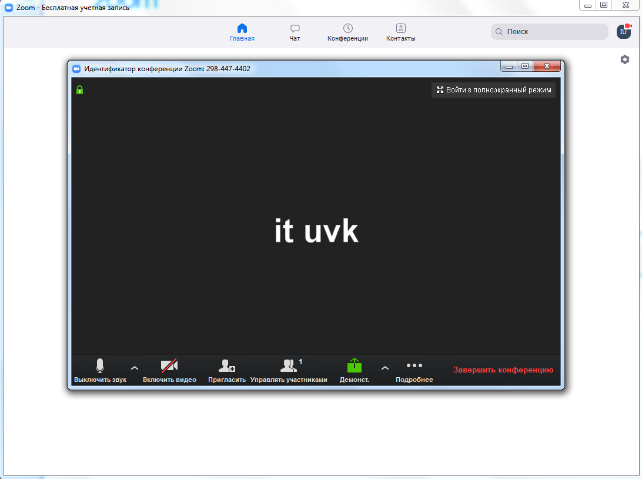Click the green encryption lock icon
Screen dimensions: 642x479
pos(79,90)
